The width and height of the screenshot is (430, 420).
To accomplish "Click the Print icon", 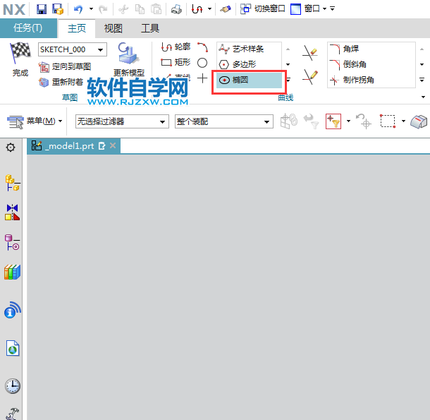I will (176, 9).
